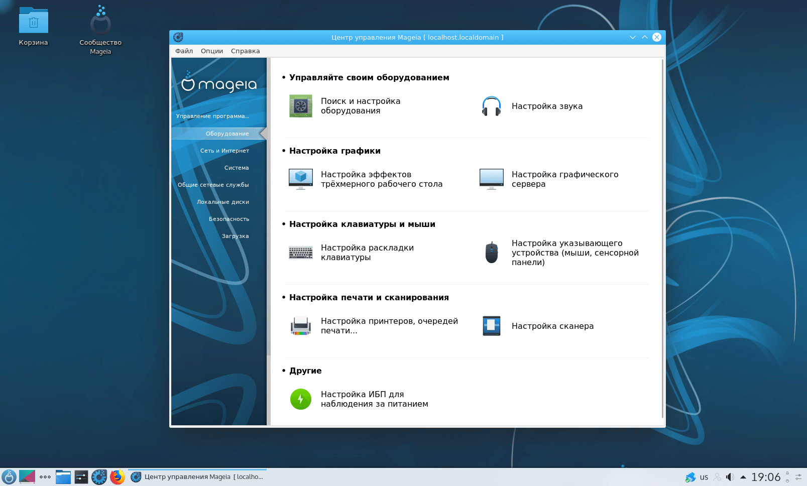Click the power/leave icon in panel

(x=787, y=481)
